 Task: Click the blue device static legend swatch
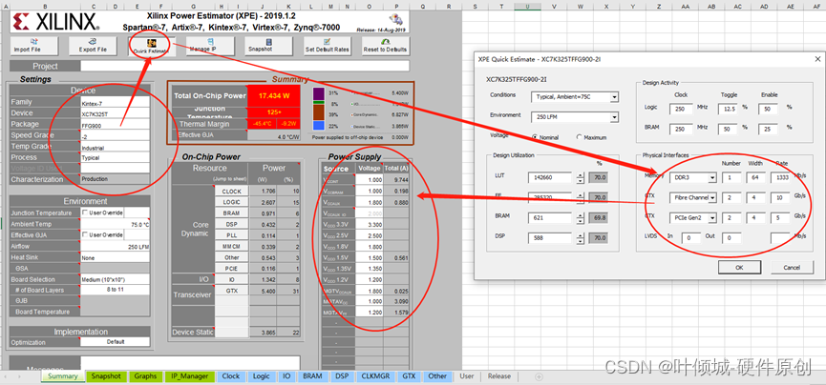click(319, 126)
